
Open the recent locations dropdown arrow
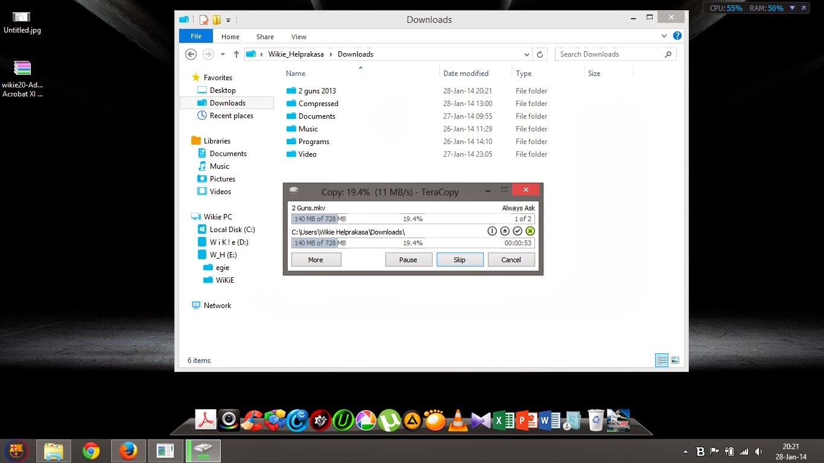(223, 54)
